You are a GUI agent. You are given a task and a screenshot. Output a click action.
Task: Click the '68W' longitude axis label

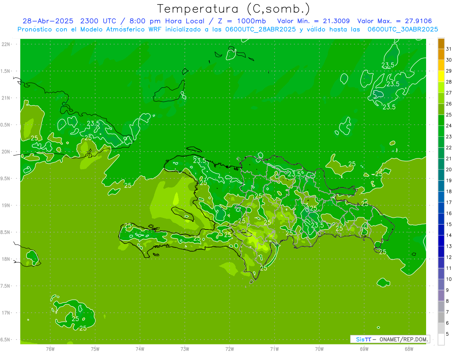409,349
